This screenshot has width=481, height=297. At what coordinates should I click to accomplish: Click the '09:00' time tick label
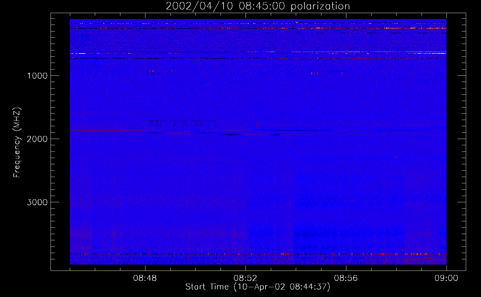pos(447,278)
